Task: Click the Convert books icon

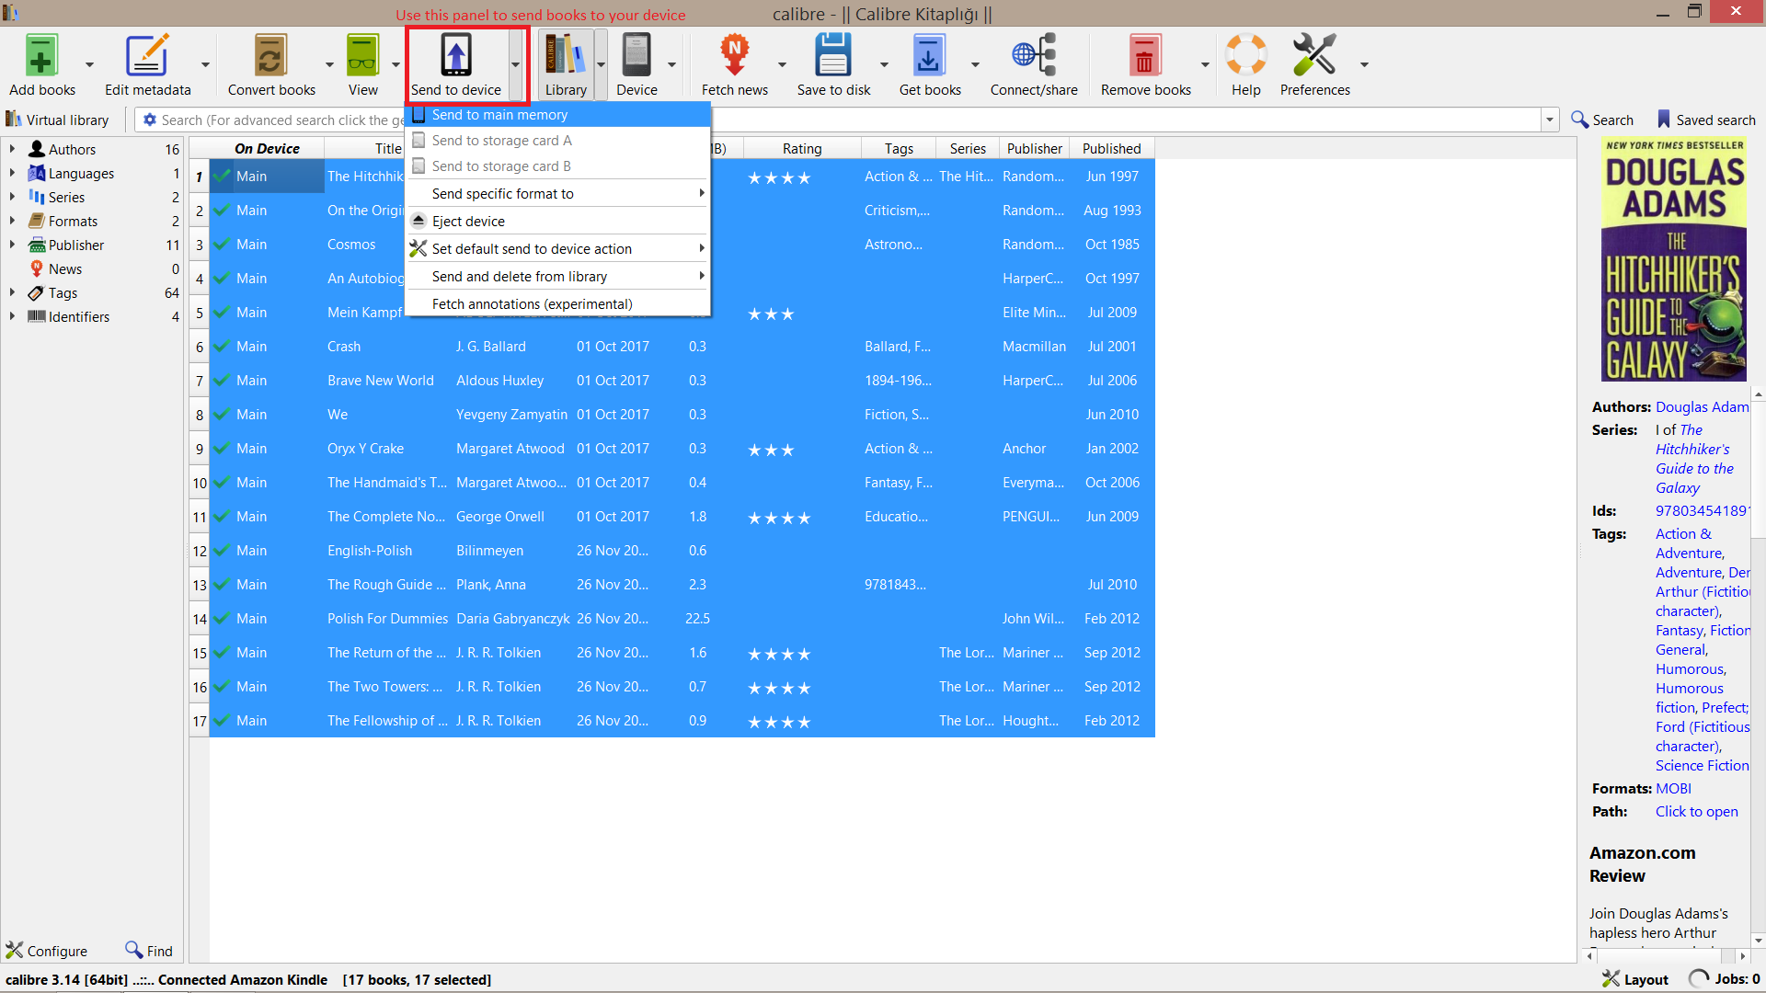Action: pyautogui.click(x=270, y=55)
